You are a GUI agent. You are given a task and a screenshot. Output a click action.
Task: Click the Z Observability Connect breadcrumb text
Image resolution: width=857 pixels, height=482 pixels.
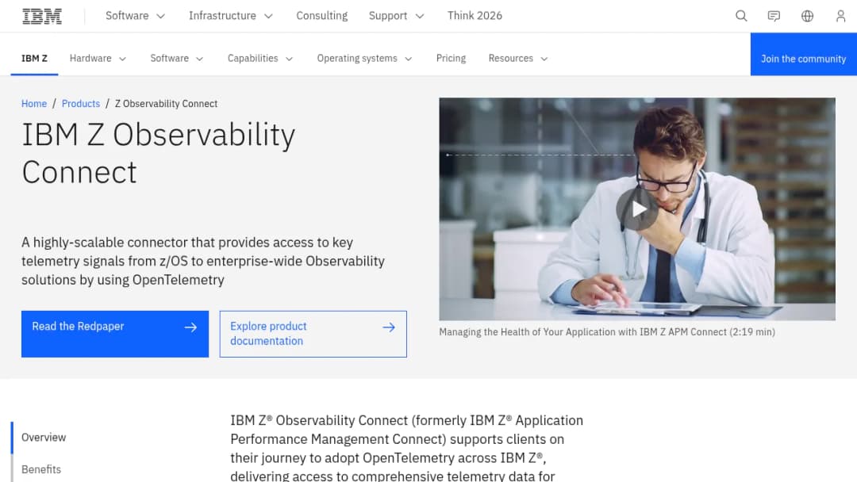166,104
